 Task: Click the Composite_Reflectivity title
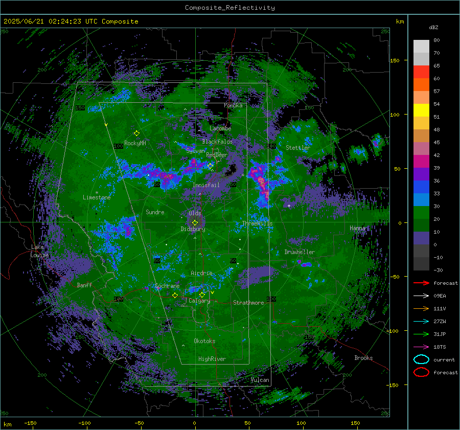(229, 8)
